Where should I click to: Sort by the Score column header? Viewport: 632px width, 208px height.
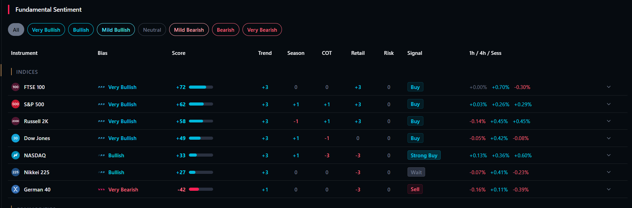pos(178,53)
